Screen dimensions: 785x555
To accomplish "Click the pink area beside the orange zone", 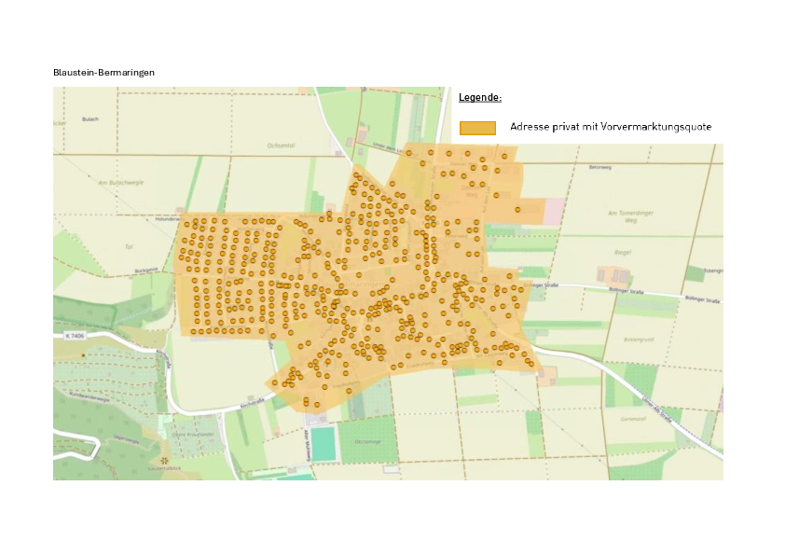I will click(553, 212).
